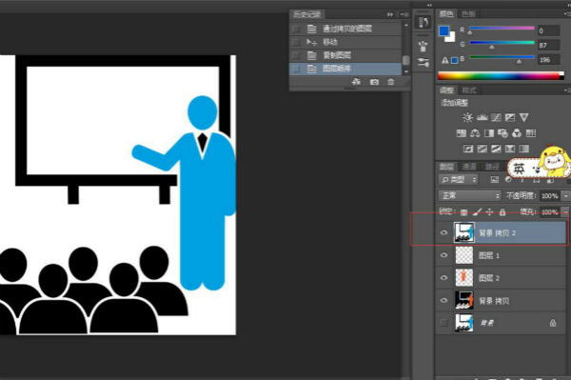The image size is (571, 380).
Task: Create a new history snapshot (camera icon)
Action: coord(374,82)
